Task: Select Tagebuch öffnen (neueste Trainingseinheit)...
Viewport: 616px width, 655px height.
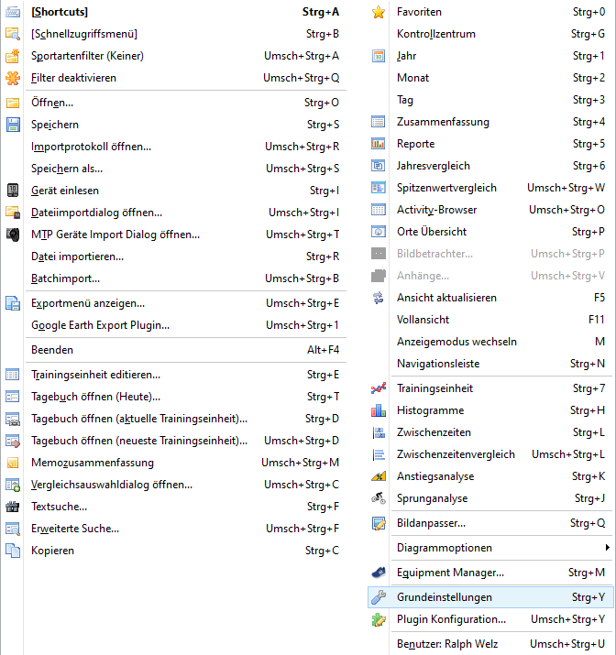Action: click(x=174, y=441)
